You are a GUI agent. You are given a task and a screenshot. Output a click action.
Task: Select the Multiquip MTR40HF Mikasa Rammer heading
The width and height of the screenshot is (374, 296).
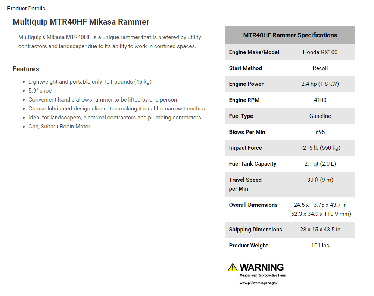(x=81, y=22)
